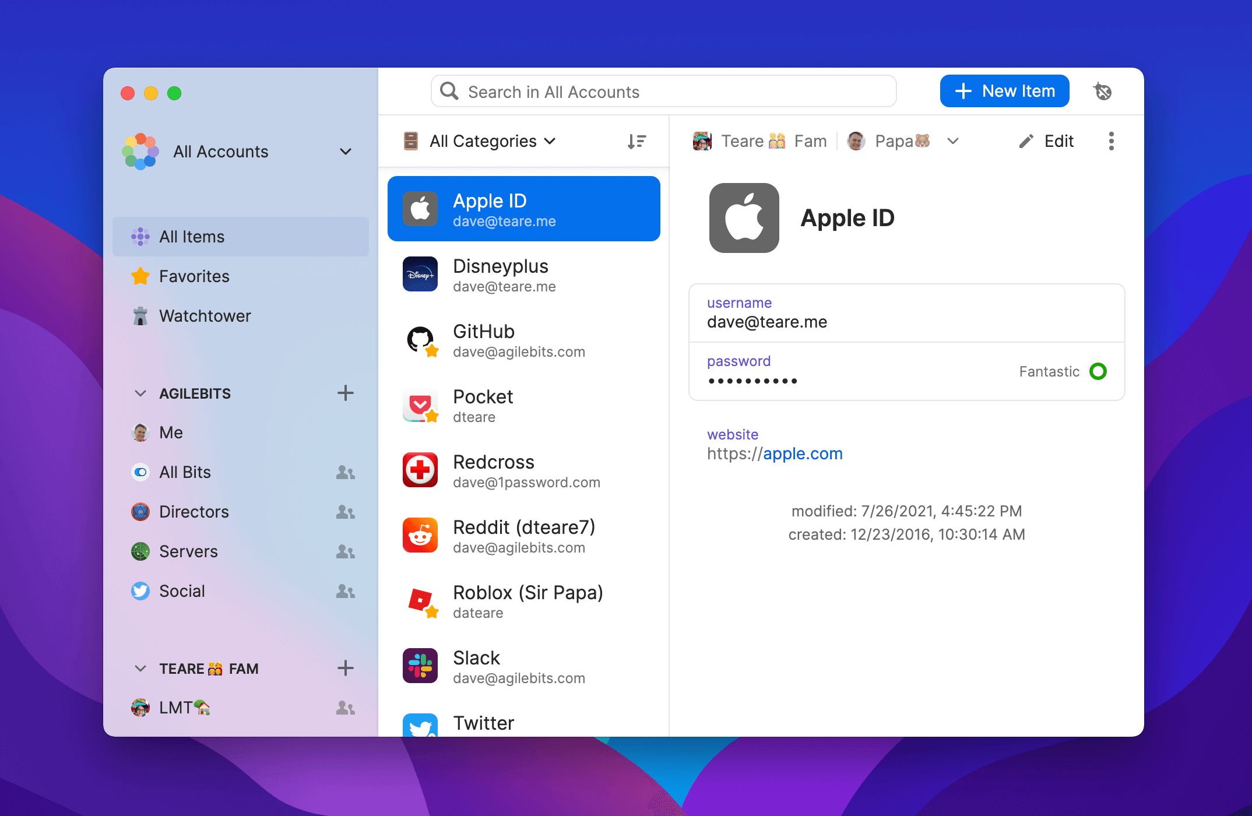This screenshot has width=1252, height=816.
Task: Click the Edit button for Apple ID
Action: (x=1049, y=140)
